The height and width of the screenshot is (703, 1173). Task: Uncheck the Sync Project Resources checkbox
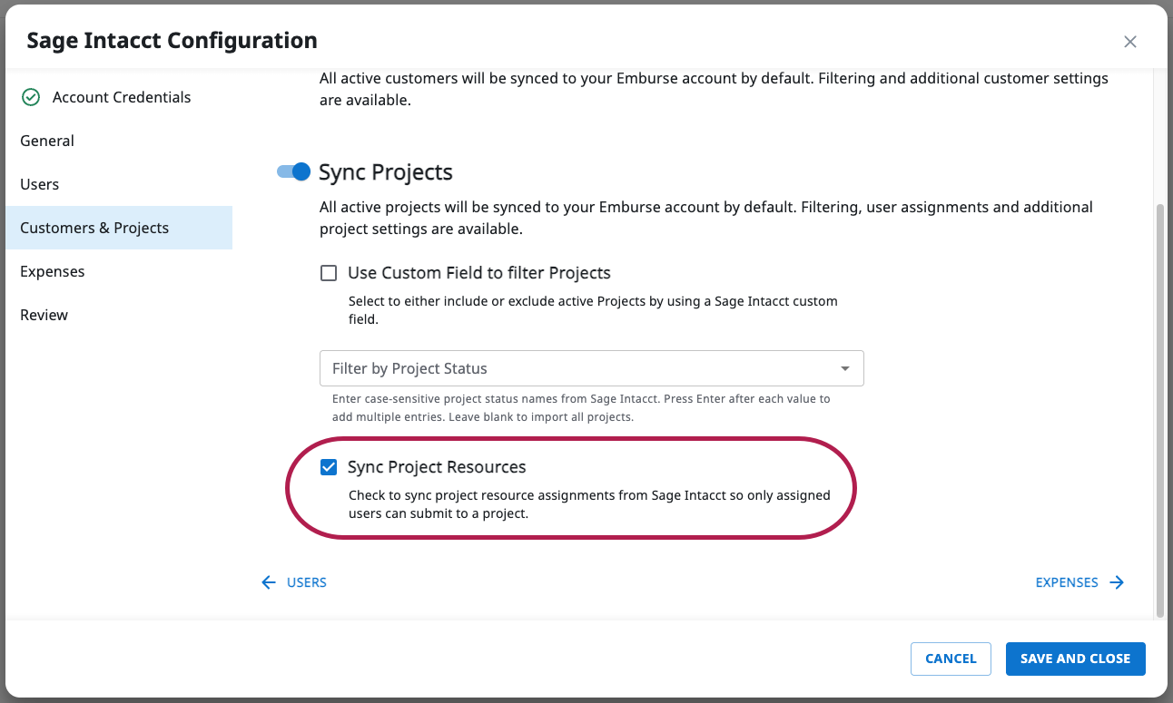[x=329, y=467]
